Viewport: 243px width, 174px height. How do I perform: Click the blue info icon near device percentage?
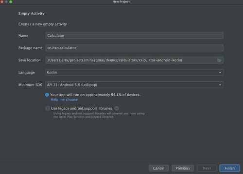47,95
